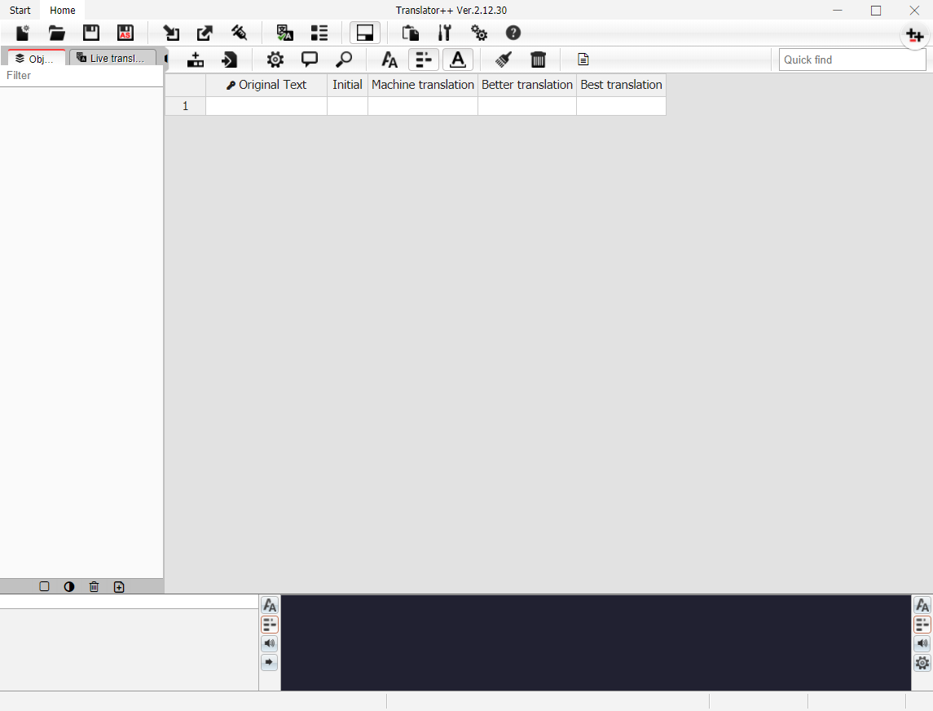Click the Filter input field in left panel
Screen dimensions: 933x711
81,76
